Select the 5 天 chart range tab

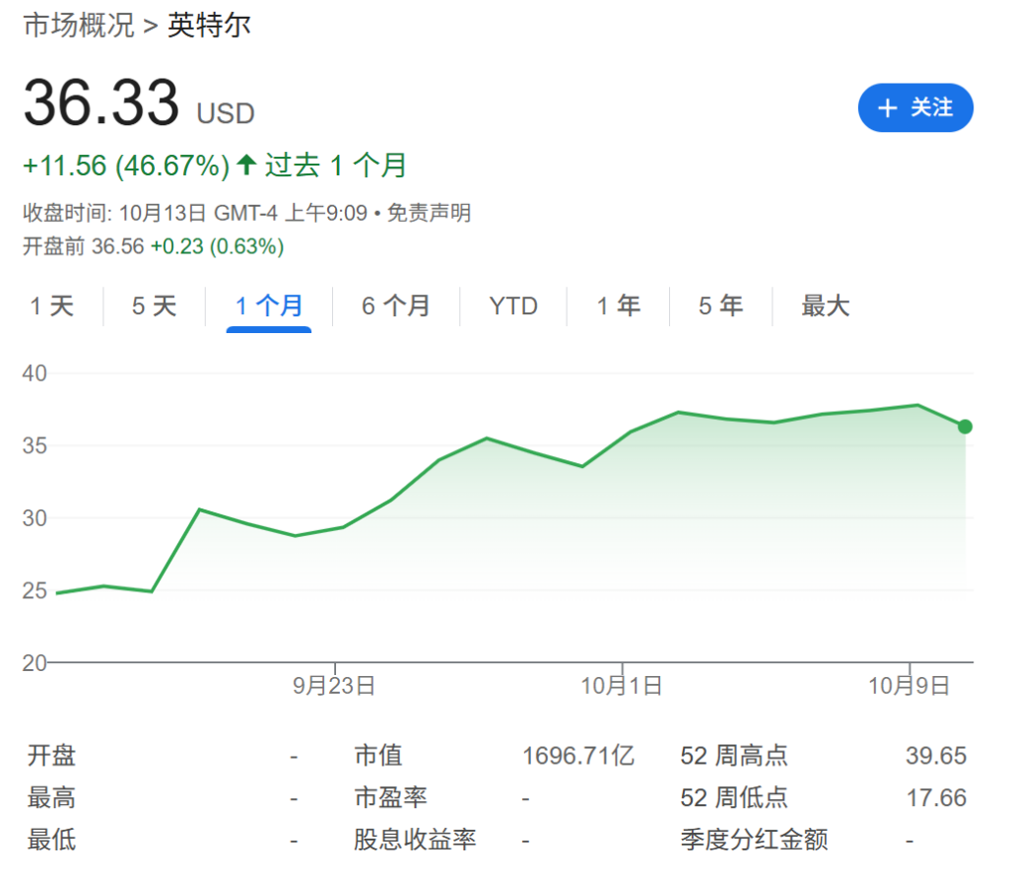(155, 306)
